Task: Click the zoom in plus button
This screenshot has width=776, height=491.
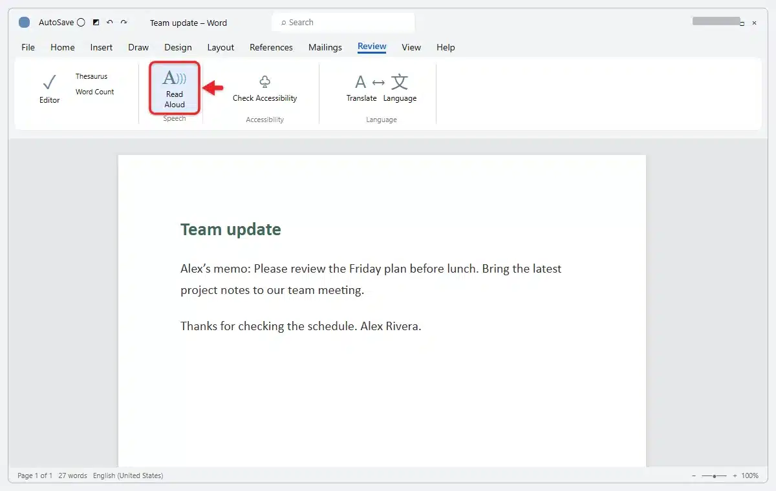Action: pyautogui.click(x=734, y=475)
